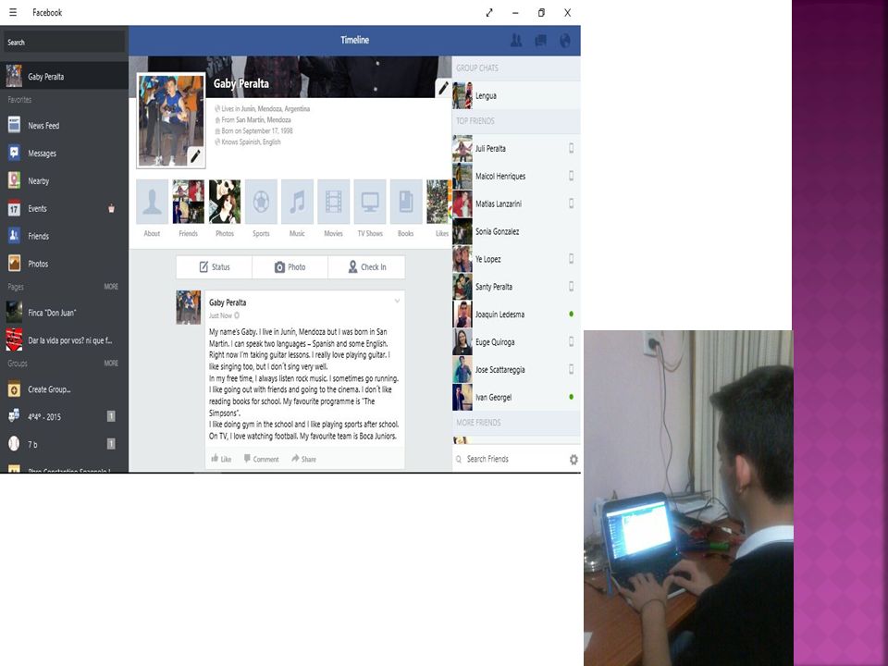Open the 7 b group
888x666 pixels.
[x=64, y=445]
